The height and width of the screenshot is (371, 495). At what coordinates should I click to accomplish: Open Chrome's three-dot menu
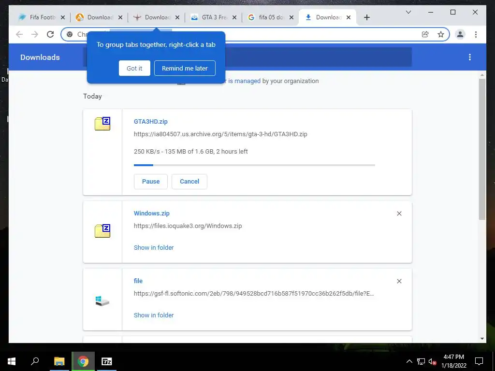tap(476, 34)
